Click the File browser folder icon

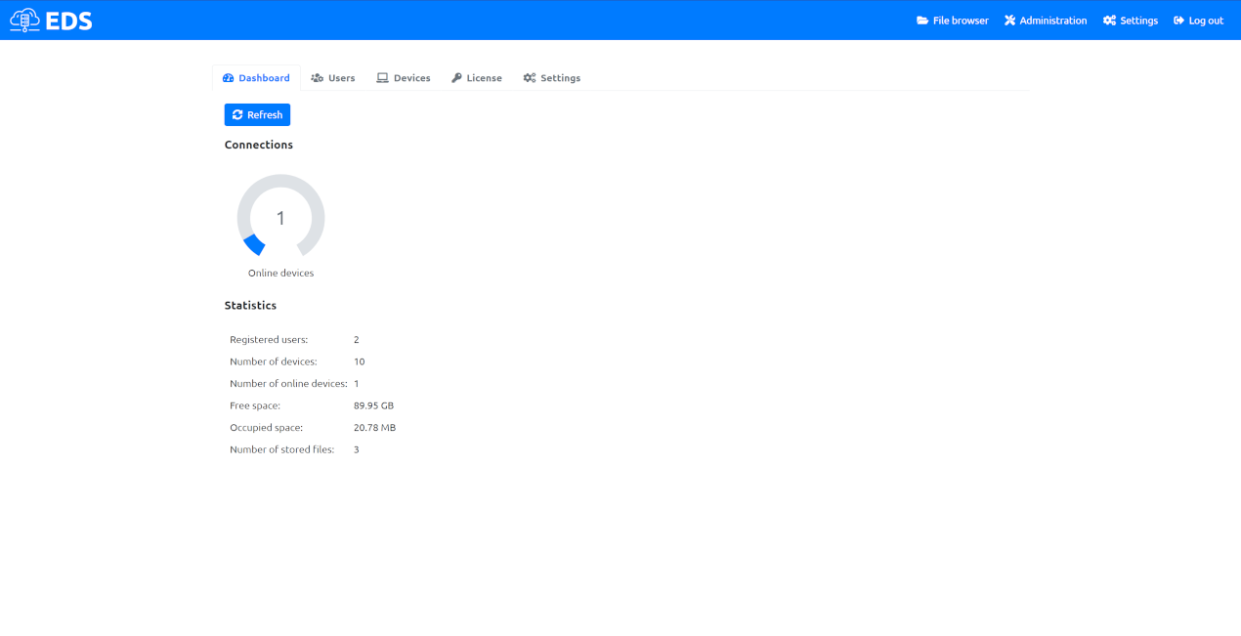(x=922, y=21)
